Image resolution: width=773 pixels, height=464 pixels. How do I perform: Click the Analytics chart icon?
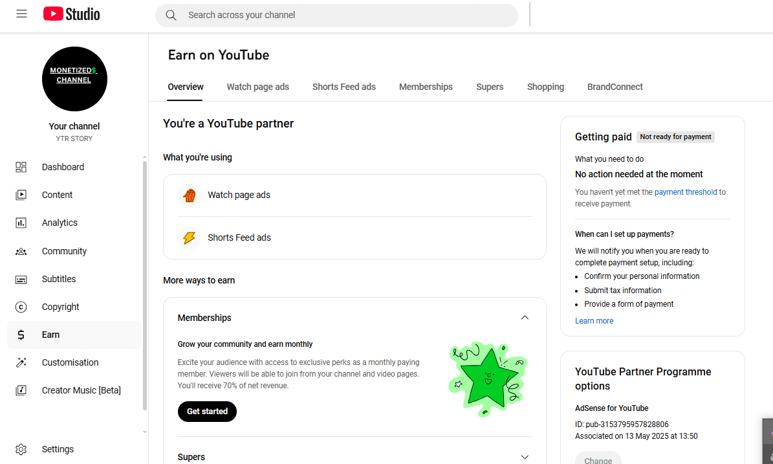(21, 223)
